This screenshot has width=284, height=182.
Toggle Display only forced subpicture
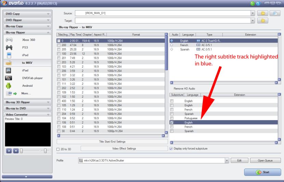tap(171, 149)
